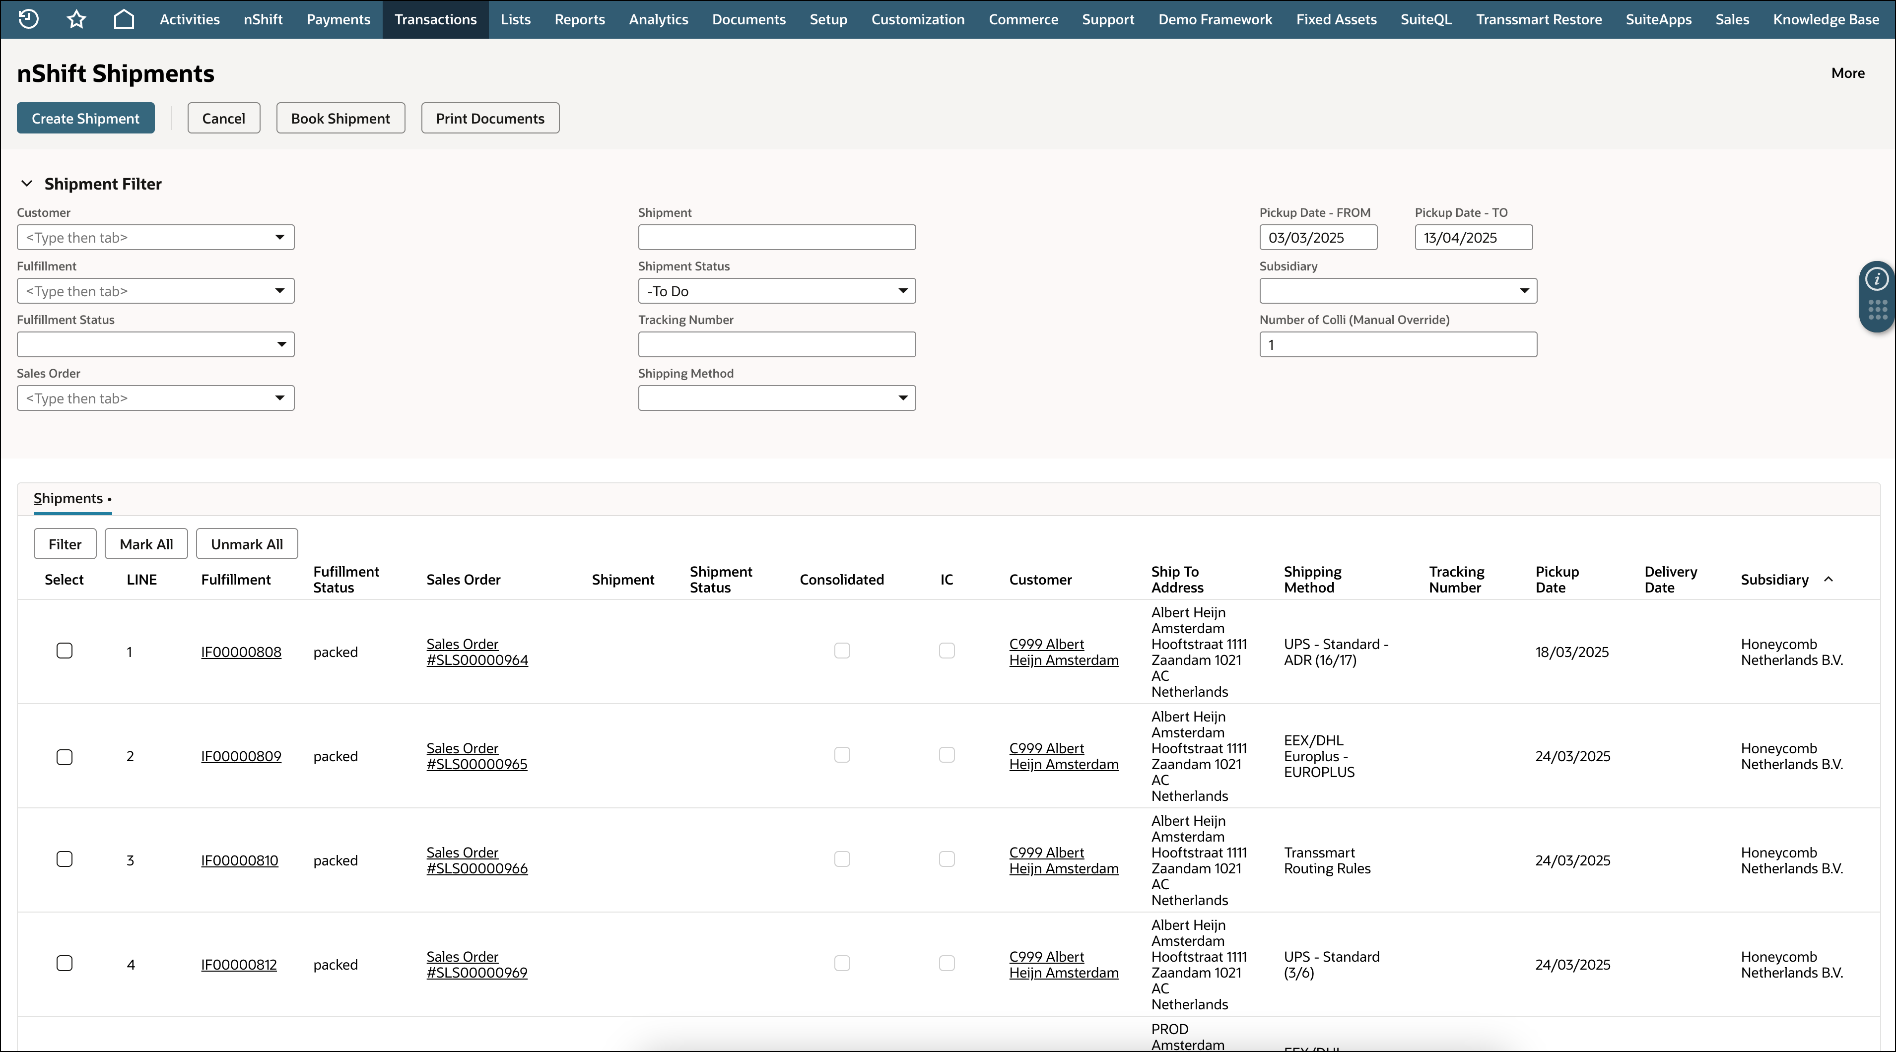Click the Shortcuts star icon
Screen dimensions: 1896x1052
pyautogui.click(x=76, y=19)
